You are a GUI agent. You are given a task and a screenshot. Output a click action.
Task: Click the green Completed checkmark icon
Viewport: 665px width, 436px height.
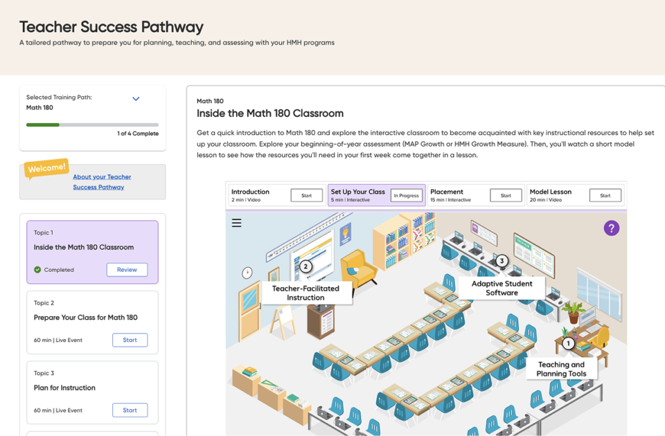[x=37, y=269]
